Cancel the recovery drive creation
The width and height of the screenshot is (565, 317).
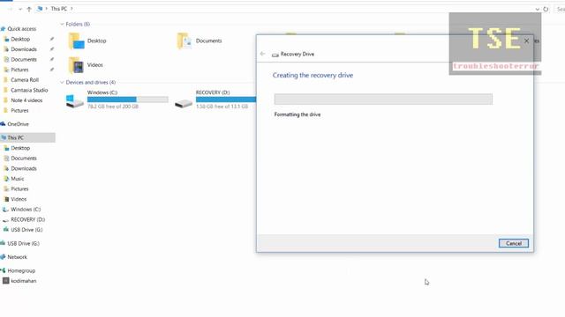[x=514, y=243]
